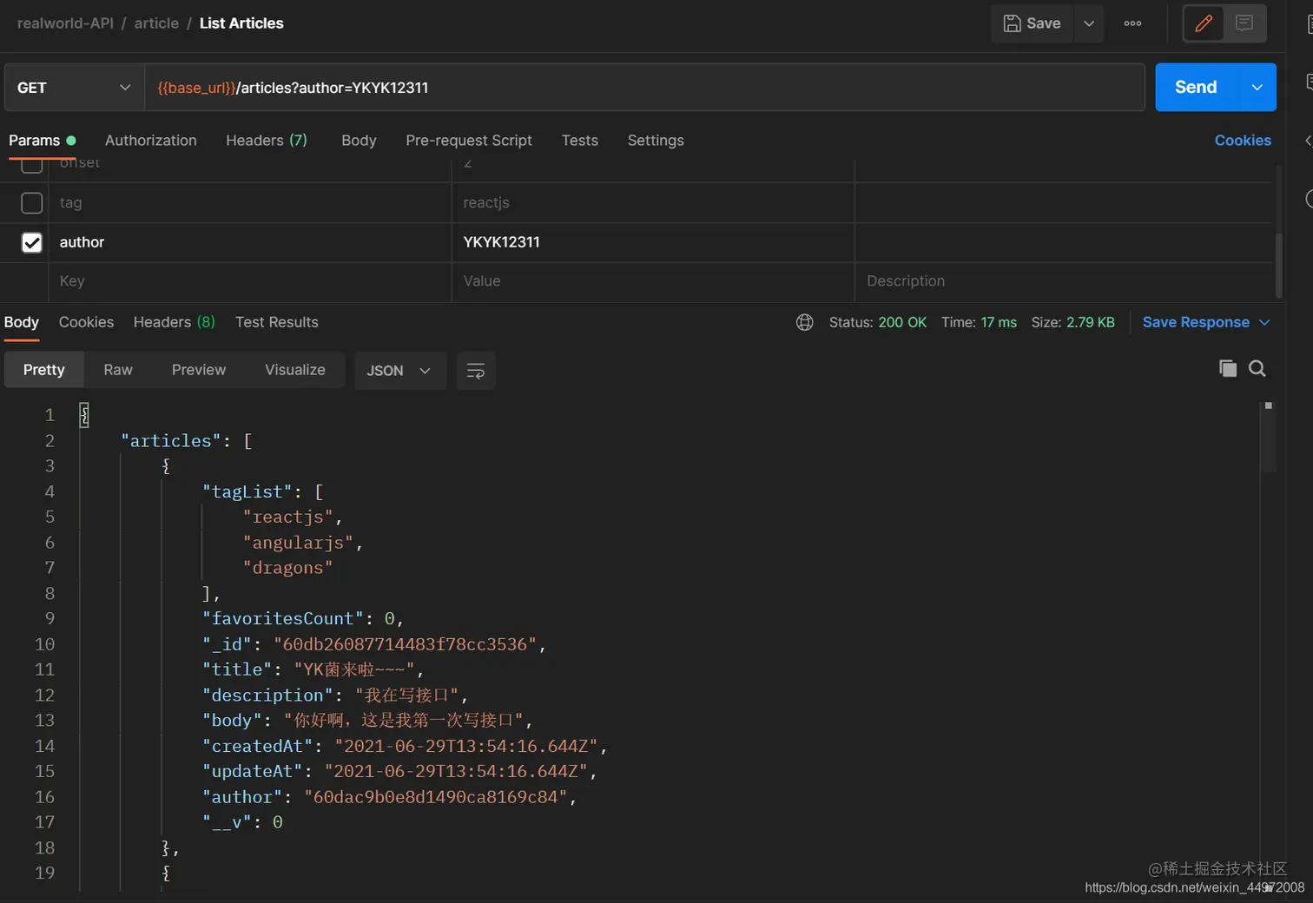Switch to the request Body tab
This screenshot has width=1313, height=903.
359,141
